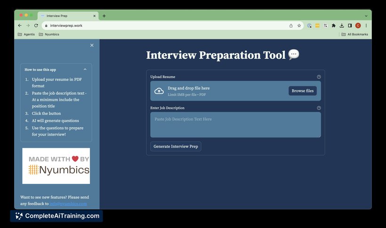
Task: Click the yellow extension icon in toolbar
Action: pos(317,25)
